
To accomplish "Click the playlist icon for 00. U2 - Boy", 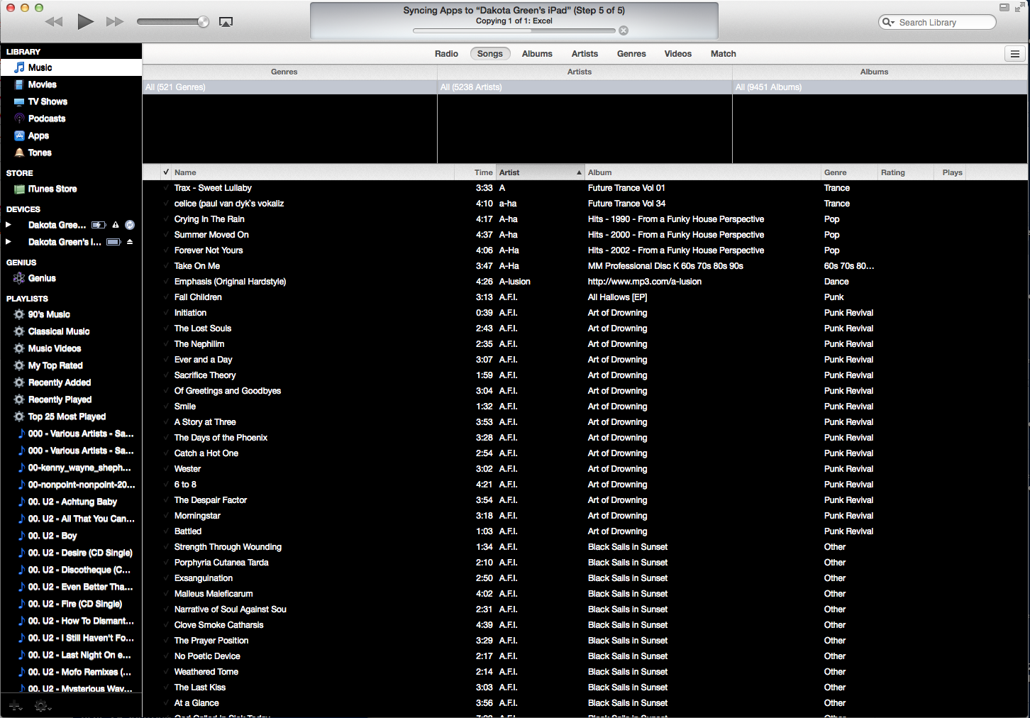I will [21, 536].
